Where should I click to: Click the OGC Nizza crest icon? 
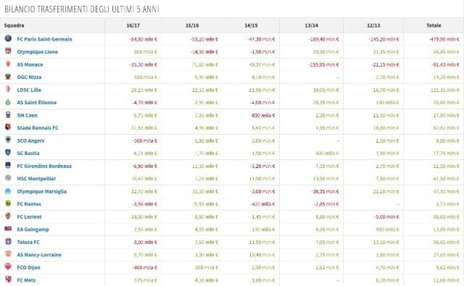pos(8,77)
